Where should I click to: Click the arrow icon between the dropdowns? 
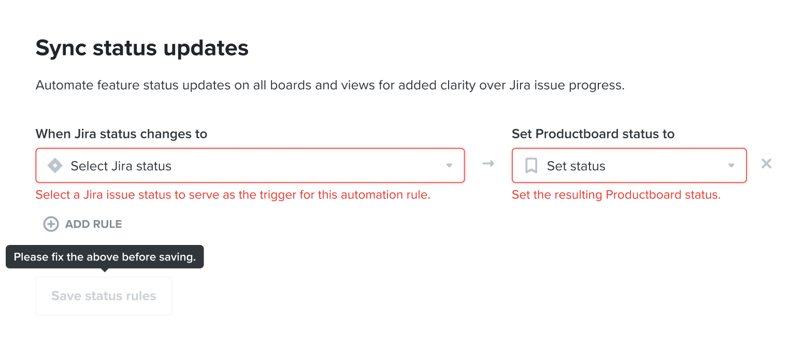(x=487, y=163)
